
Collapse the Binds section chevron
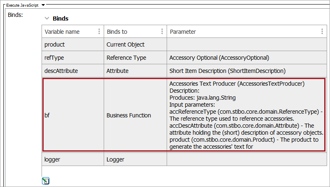(46, 19)
